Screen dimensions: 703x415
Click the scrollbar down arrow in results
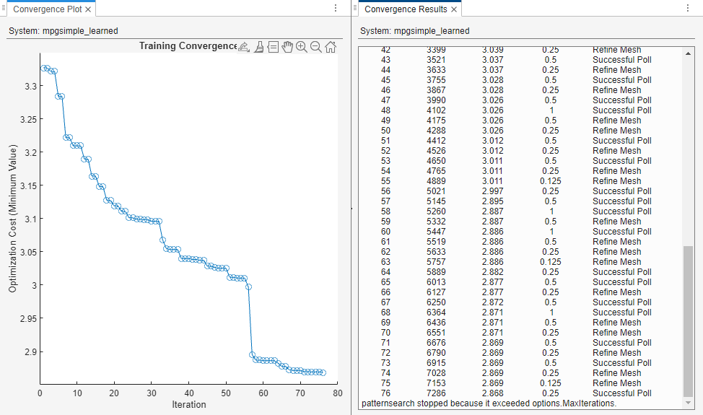click(688, 403)
